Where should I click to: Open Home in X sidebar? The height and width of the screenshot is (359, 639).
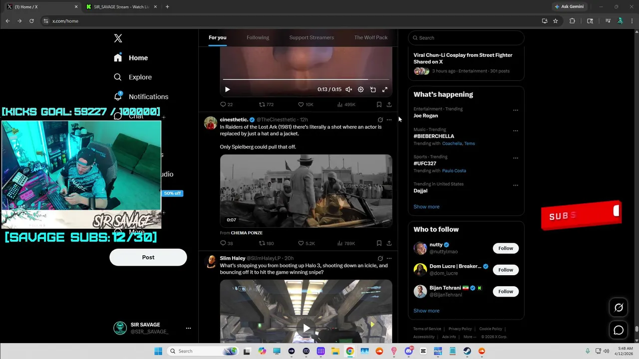[131, 58]
